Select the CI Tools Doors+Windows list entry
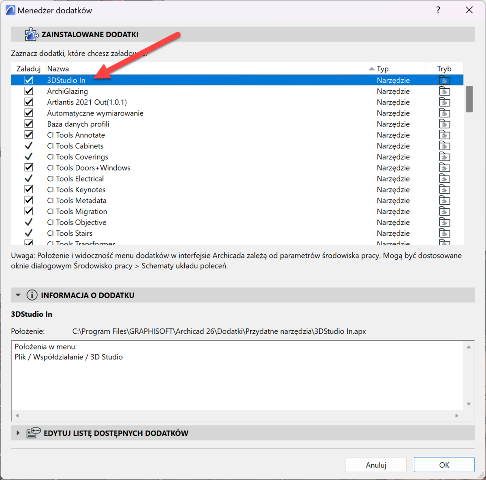 pyautogui.click(x=89, y=168)
